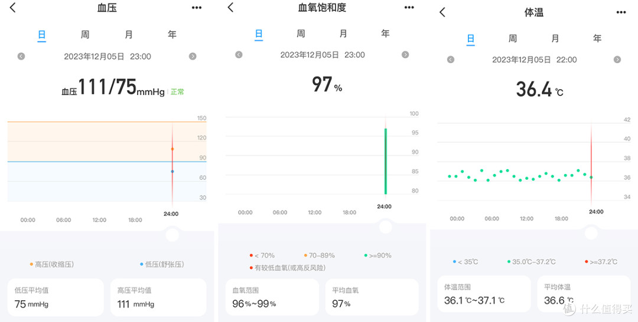
Task: Tap the 体温 page title
Action: click(x=534, y=12)
